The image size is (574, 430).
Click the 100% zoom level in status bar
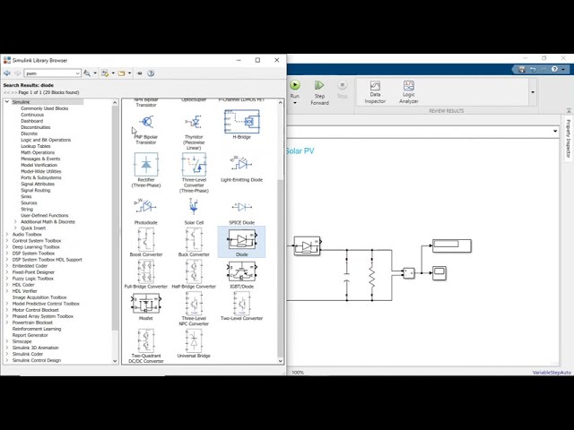coord(298,373)
